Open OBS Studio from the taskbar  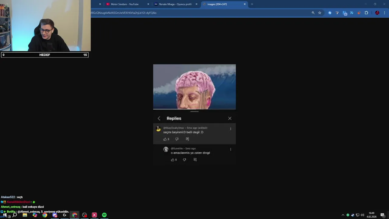point(84,215)
